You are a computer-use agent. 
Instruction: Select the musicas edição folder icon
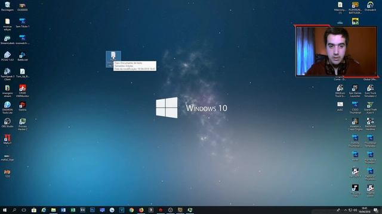[x=7, y=24]
